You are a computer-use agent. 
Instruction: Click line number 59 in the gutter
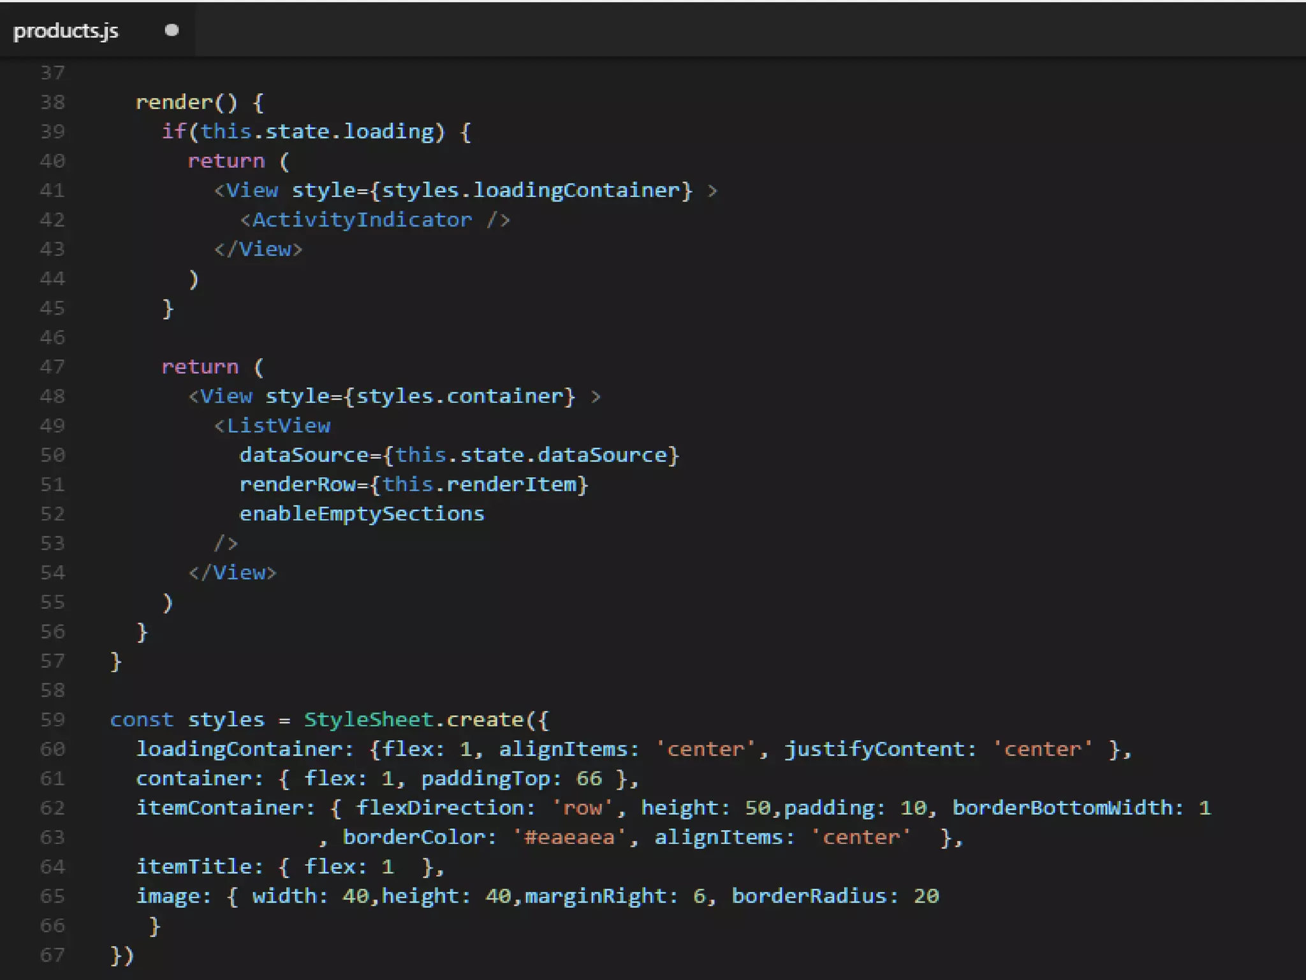(52, 720)
